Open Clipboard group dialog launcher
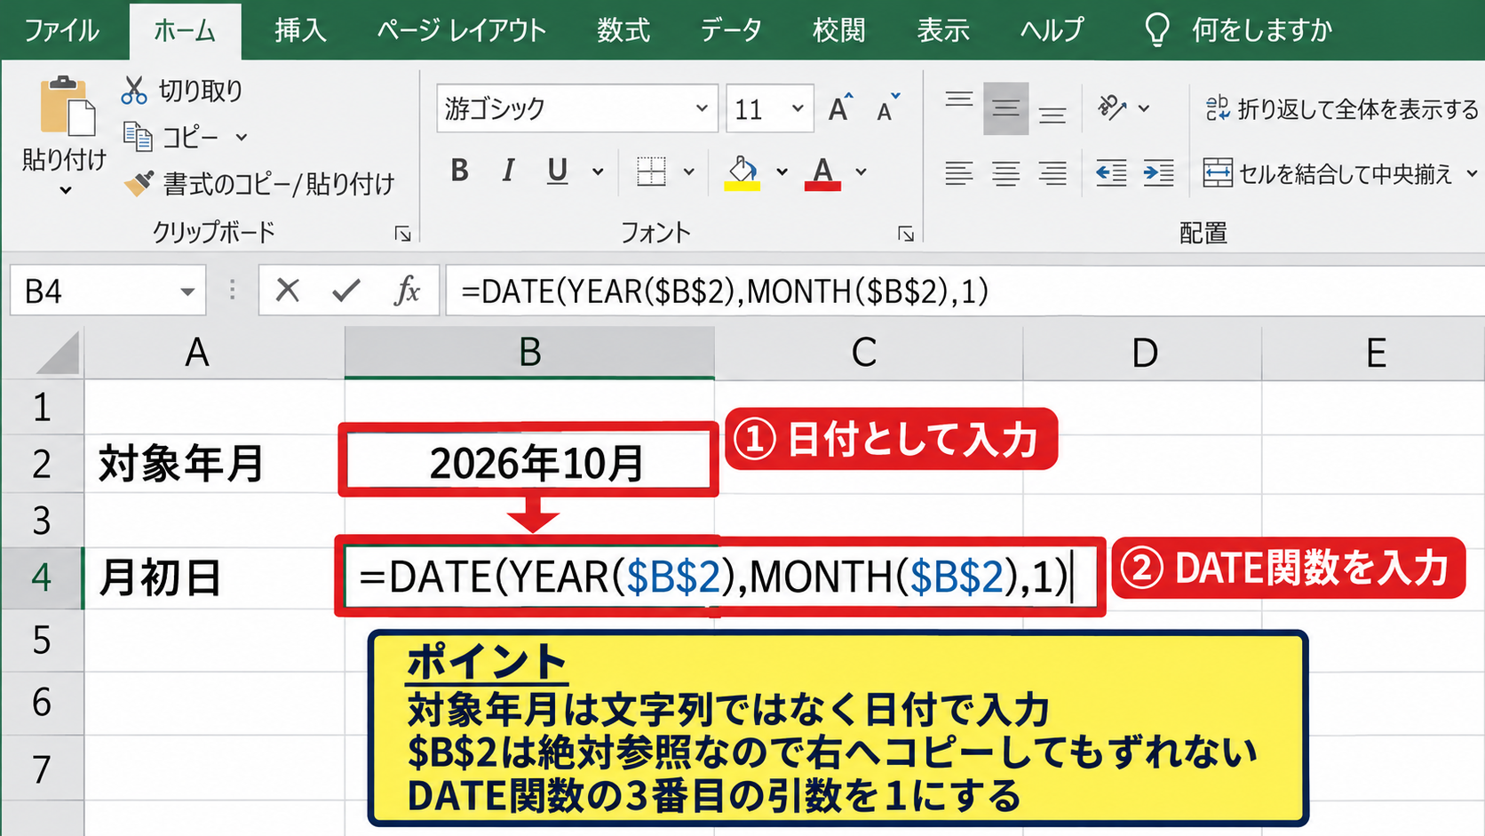 pos(402,234)
